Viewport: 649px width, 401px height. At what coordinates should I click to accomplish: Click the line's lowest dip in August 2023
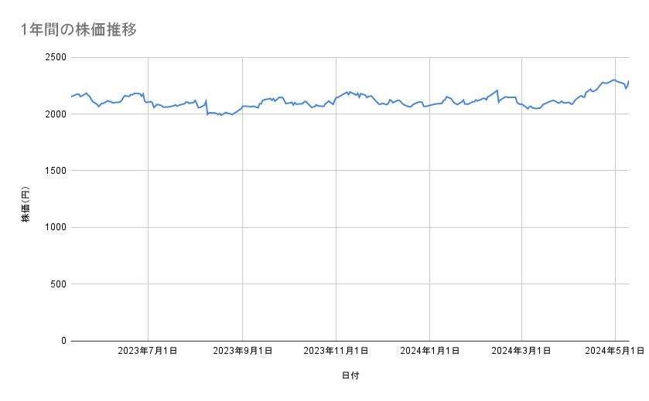tap(220, 115)
